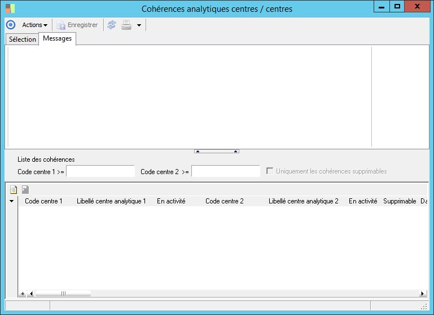Sort by 'Code centre 1' column header
The width and height of the screenshot is (434, 315).
[44, 201]
